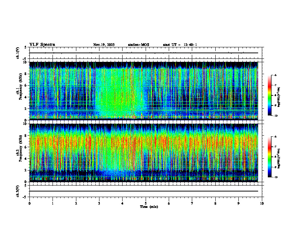Screen dimensions: 295x228
Task: Click the "2" tick on the time axis
Action: pyautogui.click(x=76, y=203)
